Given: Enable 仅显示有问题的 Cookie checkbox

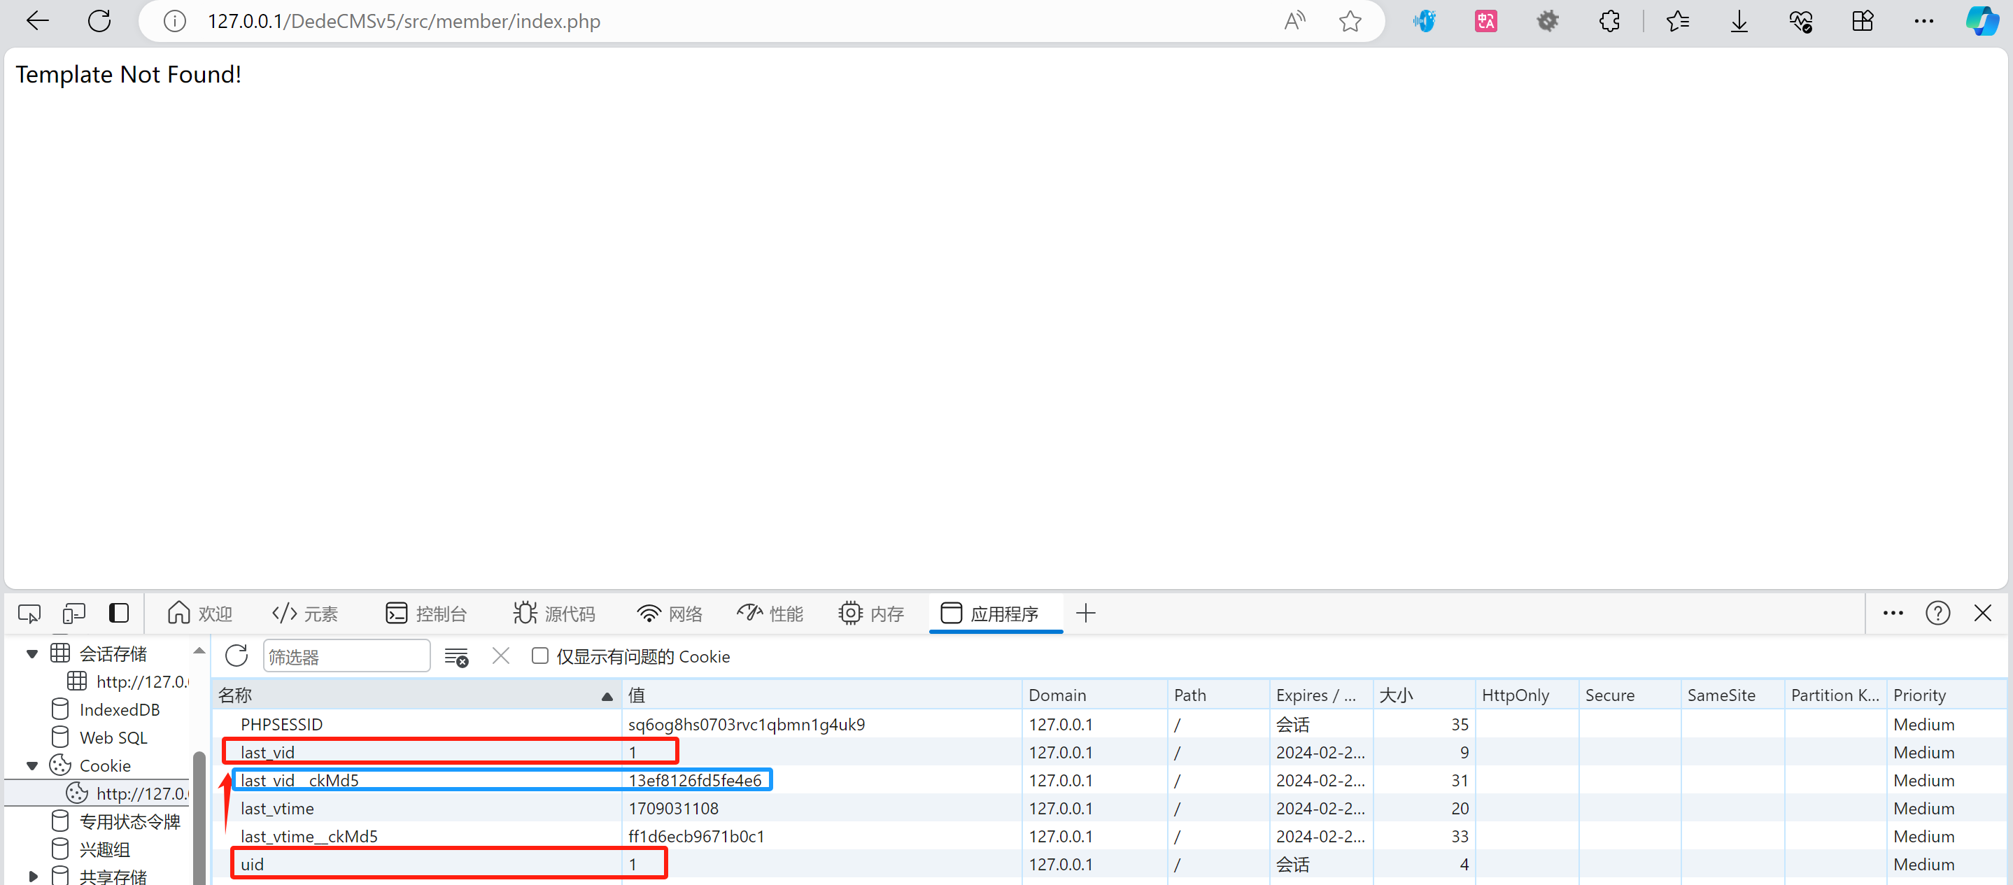Looking at the screenshot, I should pyautogui.click(x=540, y=656).
